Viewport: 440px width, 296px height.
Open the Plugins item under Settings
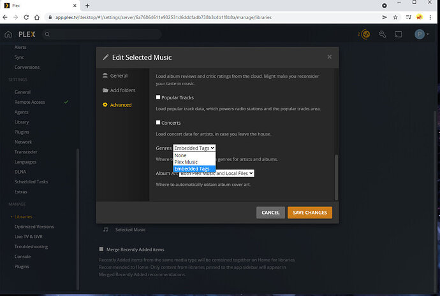pos(22,132)
